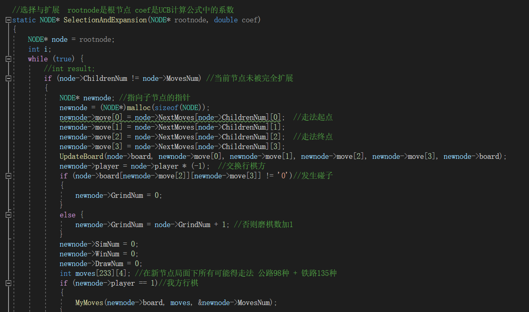Viewport: 529px width, 312px height.
Task: Click the line 'newnode->WinNum = 0;'
Action: [x=99, y=254]
